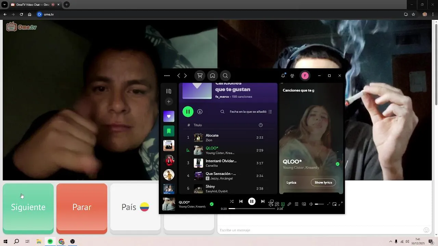
Task: Click the clock duration column header
Action: [x=261, y=125]
